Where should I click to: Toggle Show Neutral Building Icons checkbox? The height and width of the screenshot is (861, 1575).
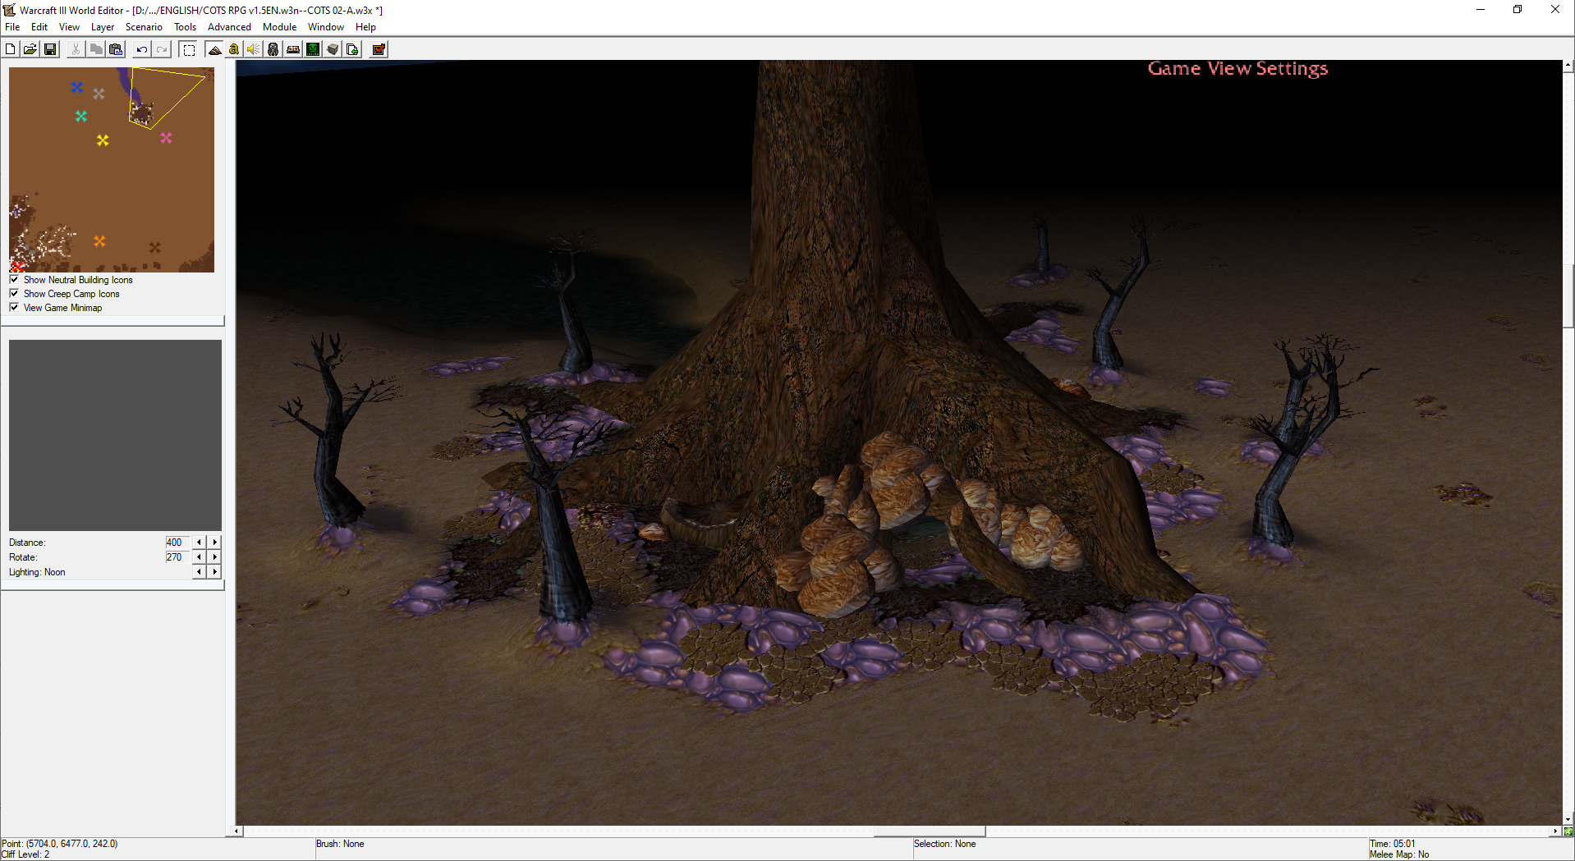(14, 279)
